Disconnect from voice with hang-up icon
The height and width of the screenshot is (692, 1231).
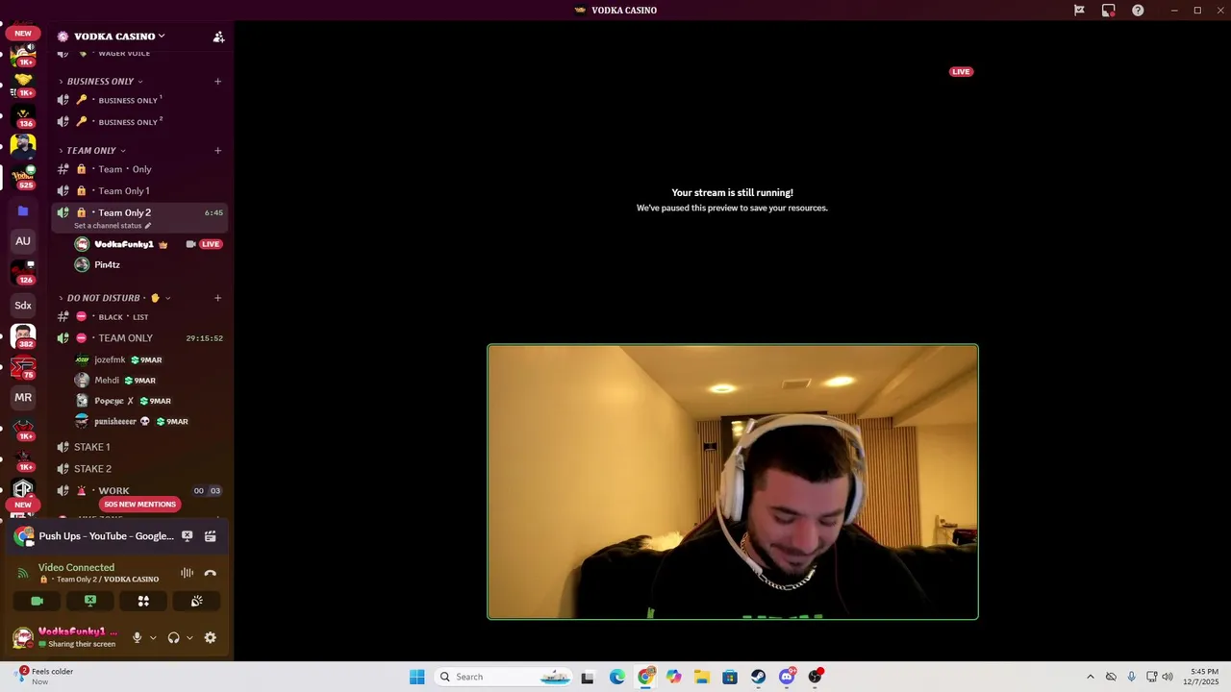(210, 573)
